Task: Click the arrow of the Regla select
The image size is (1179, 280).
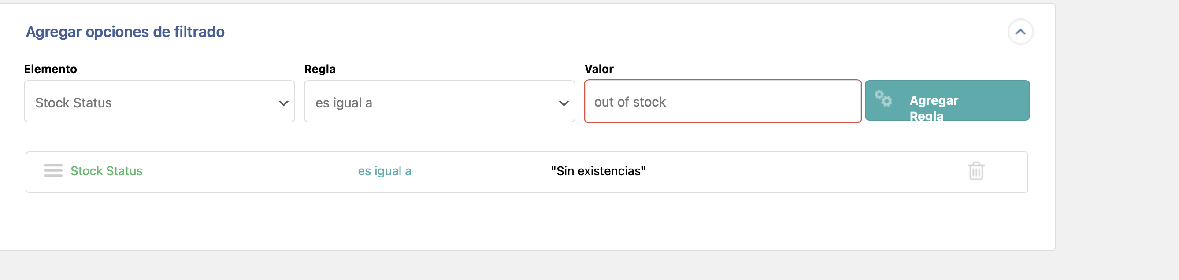Action: click(564, 103)
